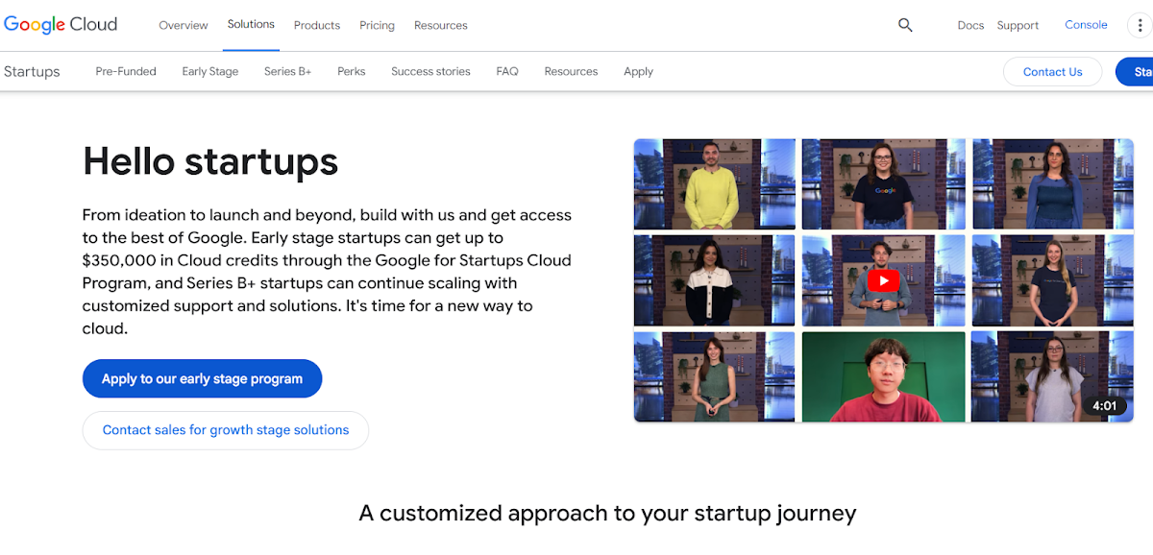
Task: Open the Products nav item
Action: coord(317,25)
